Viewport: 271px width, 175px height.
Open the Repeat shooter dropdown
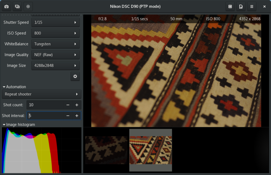(41, 94)
